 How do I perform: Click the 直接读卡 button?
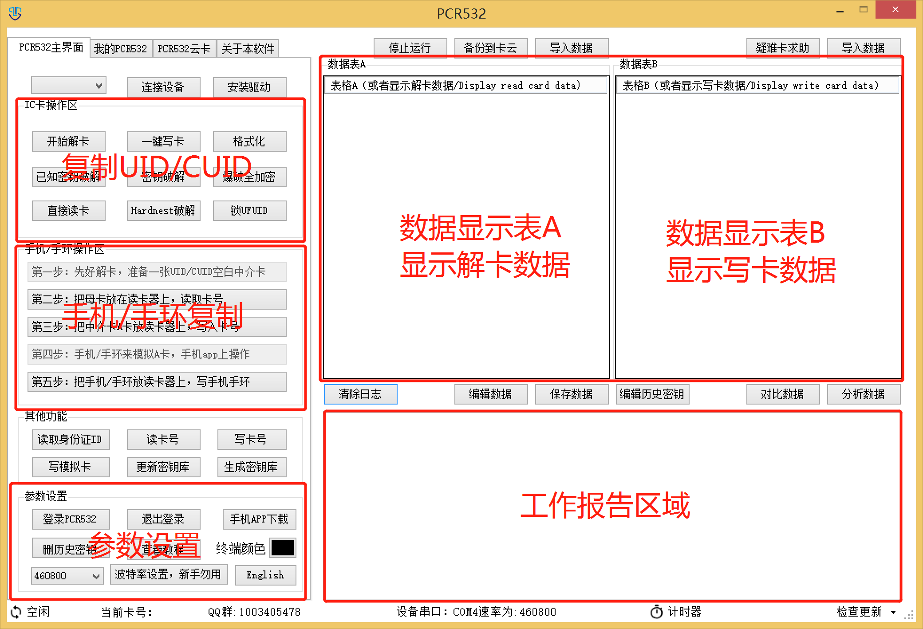point(68,210)
